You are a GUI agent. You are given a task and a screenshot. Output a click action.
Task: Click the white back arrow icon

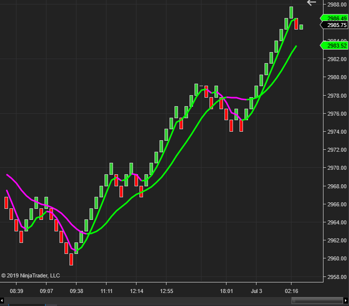click(x=311, y=3)
